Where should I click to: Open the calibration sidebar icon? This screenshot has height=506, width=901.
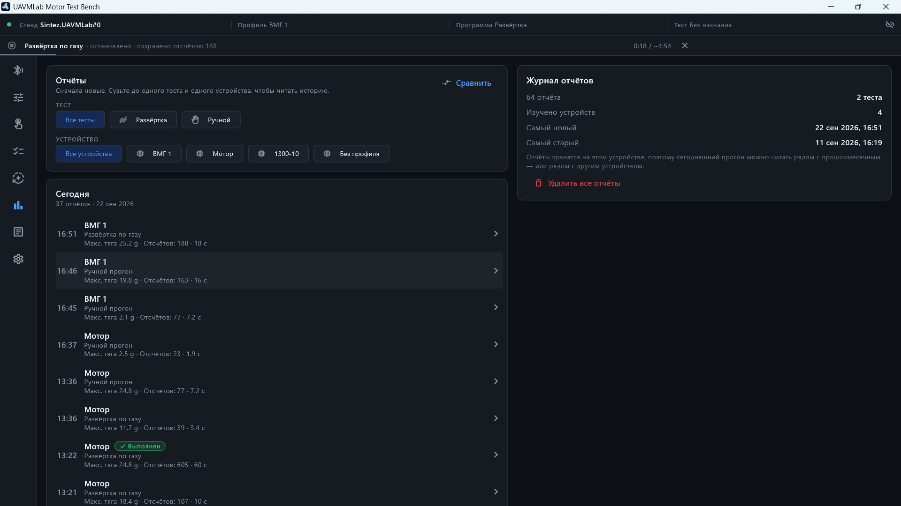[x=18, y=178]
